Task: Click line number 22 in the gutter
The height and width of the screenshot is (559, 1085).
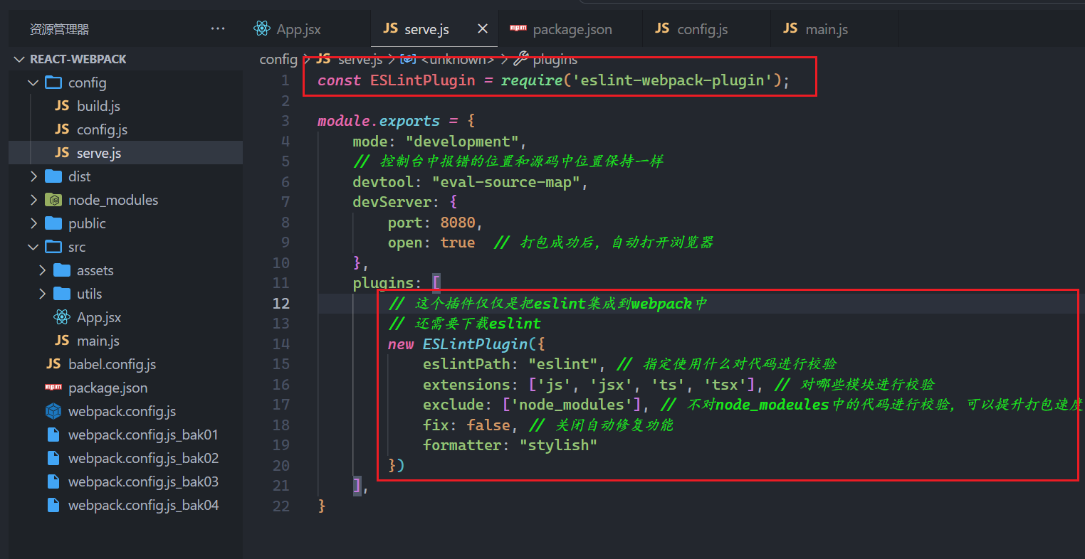Action: [281, 506]
